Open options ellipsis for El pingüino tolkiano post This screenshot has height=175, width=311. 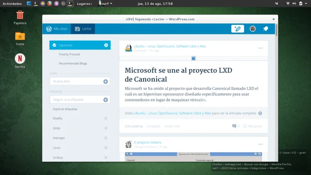pos(261,144)
